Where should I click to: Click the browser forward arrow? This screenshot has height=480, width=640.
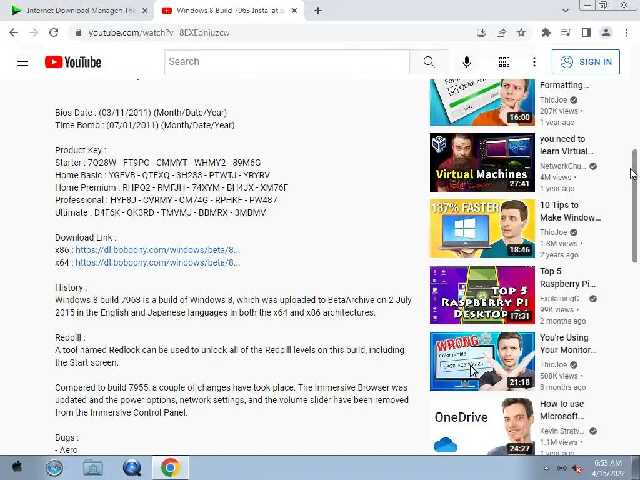(x=34, y=32)
